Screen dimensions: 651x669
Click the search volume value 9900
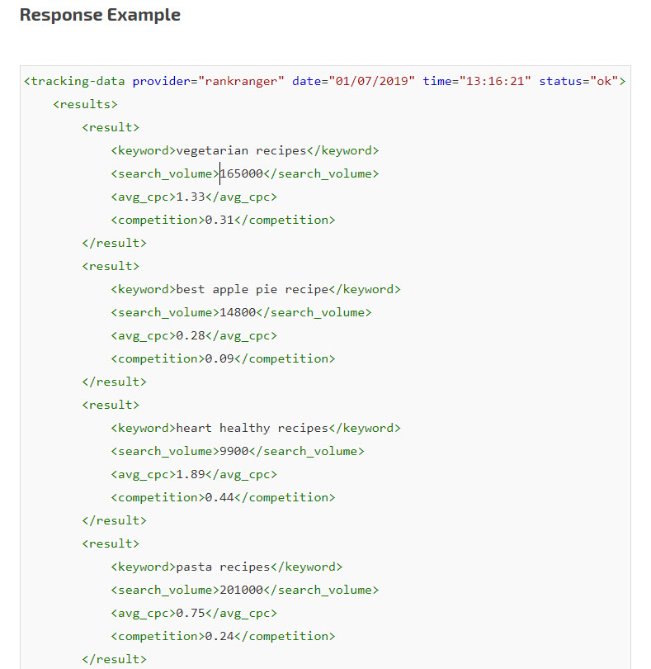234,452
